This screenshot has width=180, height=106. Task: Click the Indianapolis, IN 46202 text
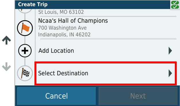click(x=64, y=34)
